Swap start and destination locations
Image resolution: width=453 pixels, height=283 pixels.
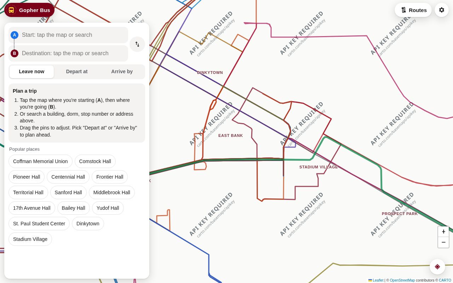[137, 44]
